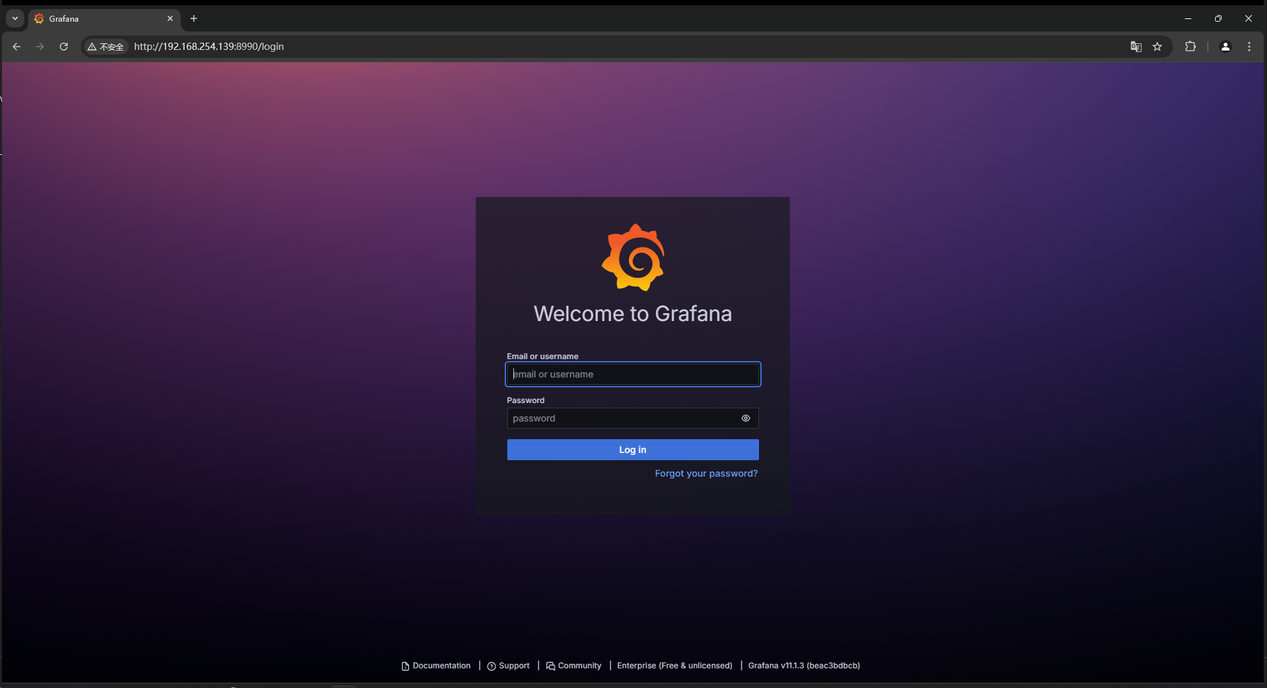Click the not secure warning icon

coord(105,47)
